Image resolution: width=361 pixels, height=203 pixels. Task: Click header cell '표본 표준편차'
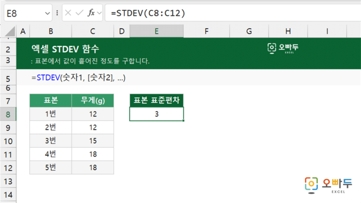(157, 101)
